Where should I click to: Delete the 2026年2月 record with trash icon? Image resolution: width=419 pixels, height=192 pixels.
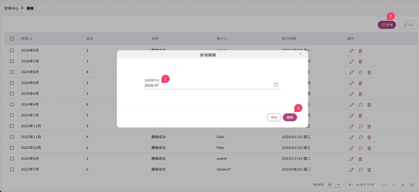(360, 62)
